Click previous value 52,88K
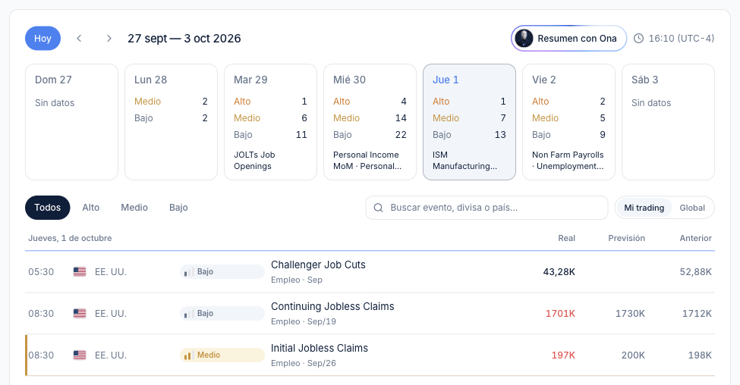740x385 pixels. [x=696, y=272]
